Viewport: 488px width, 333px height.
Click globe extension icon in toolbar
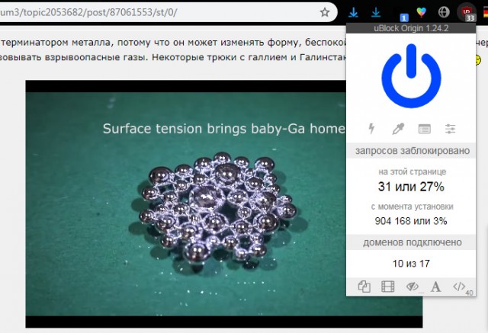(x=444, y=12)
